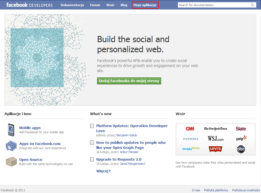Open the Open Source link
The height and width of the screenshot is (193, 261).
tap(31, 159)
